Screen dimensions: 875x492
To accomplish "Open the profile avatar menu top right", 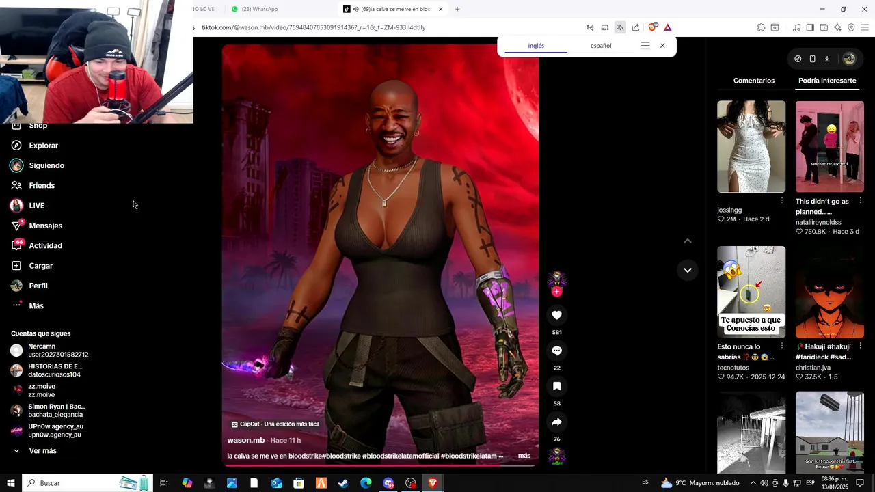I will click(849, 59).
